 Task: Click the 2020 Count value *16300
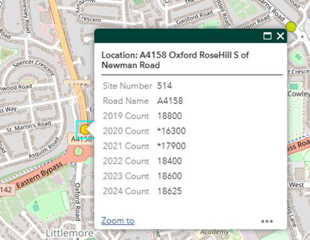171,131
